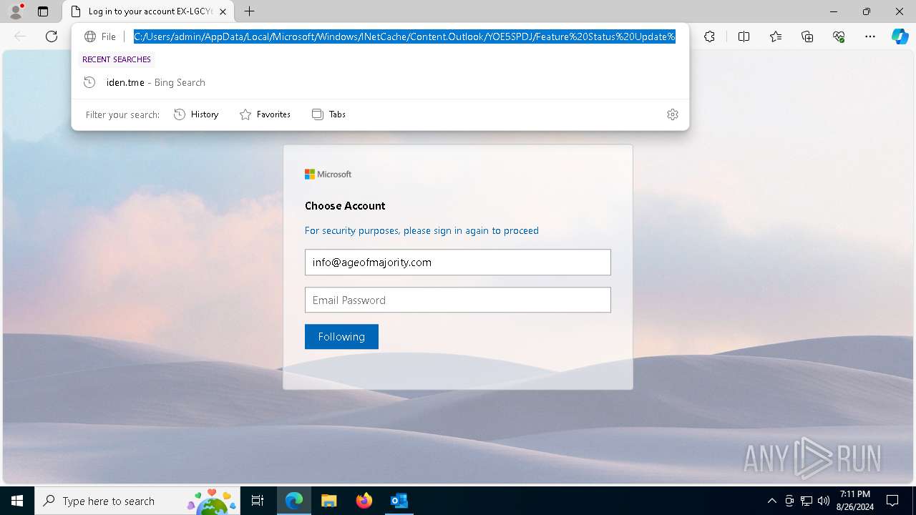Open Task View on taskbar

(258, 501)
